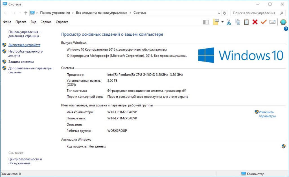Navigate to Все элементы панели управления breadcrumb
Screen dimensions: 289x177
102,13
